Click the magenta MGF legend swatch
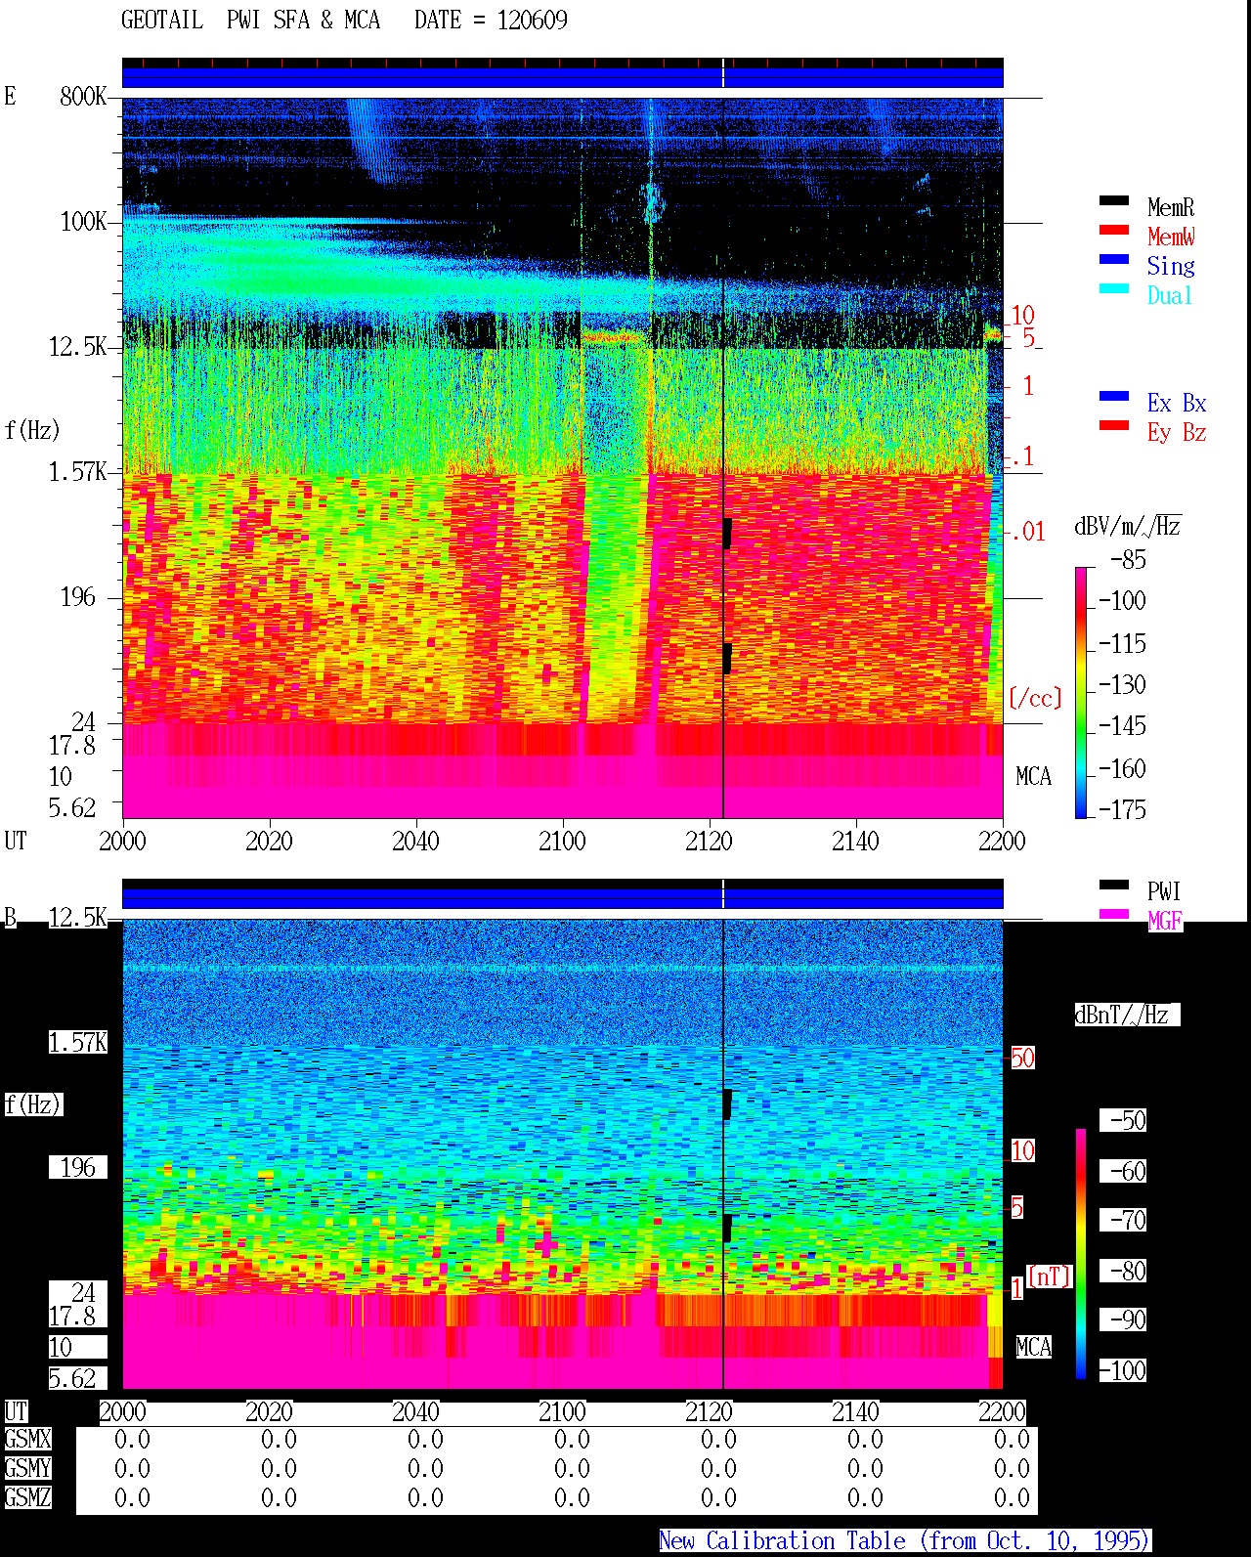The height and width of the screenshot is (1557, 1251). [x=1114, y=914]
